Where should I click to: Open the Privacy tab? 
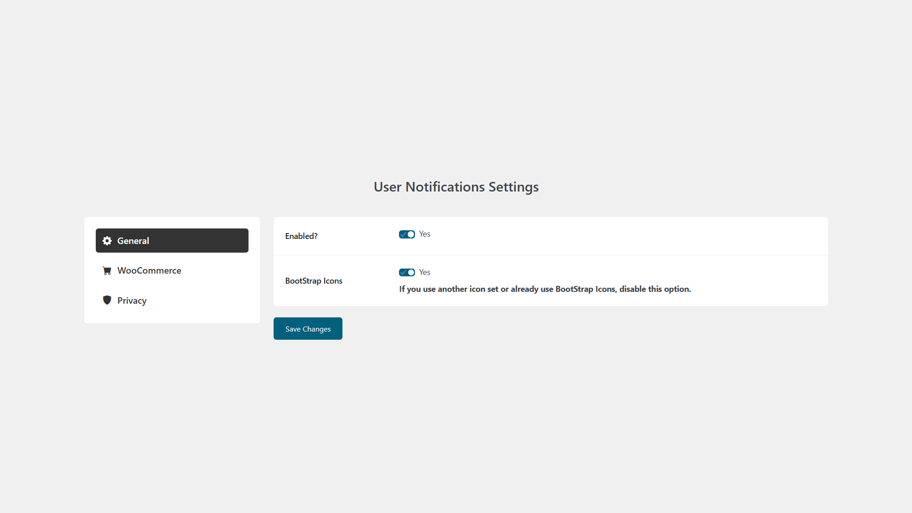(172, 300)
